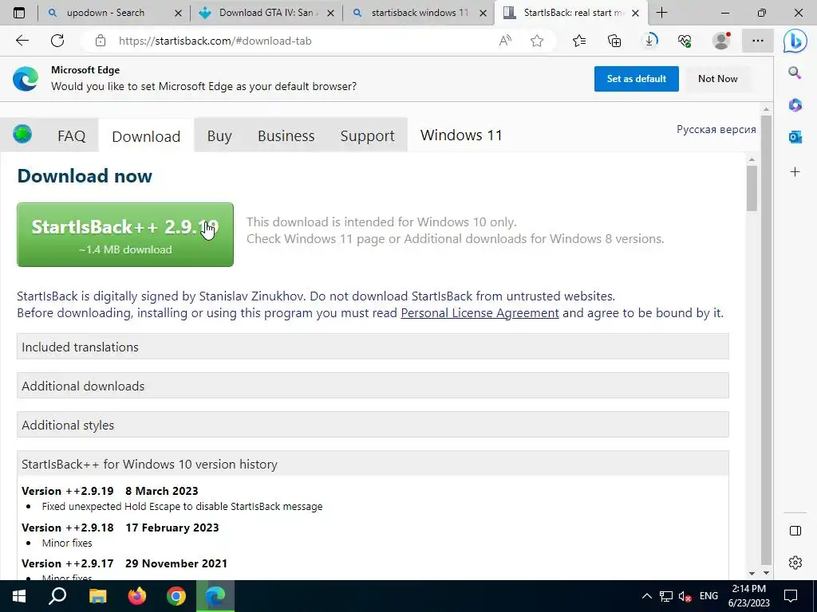Click the inner page scrollbar thumb
The image size is (817, 612).
[x=752, y=188]
